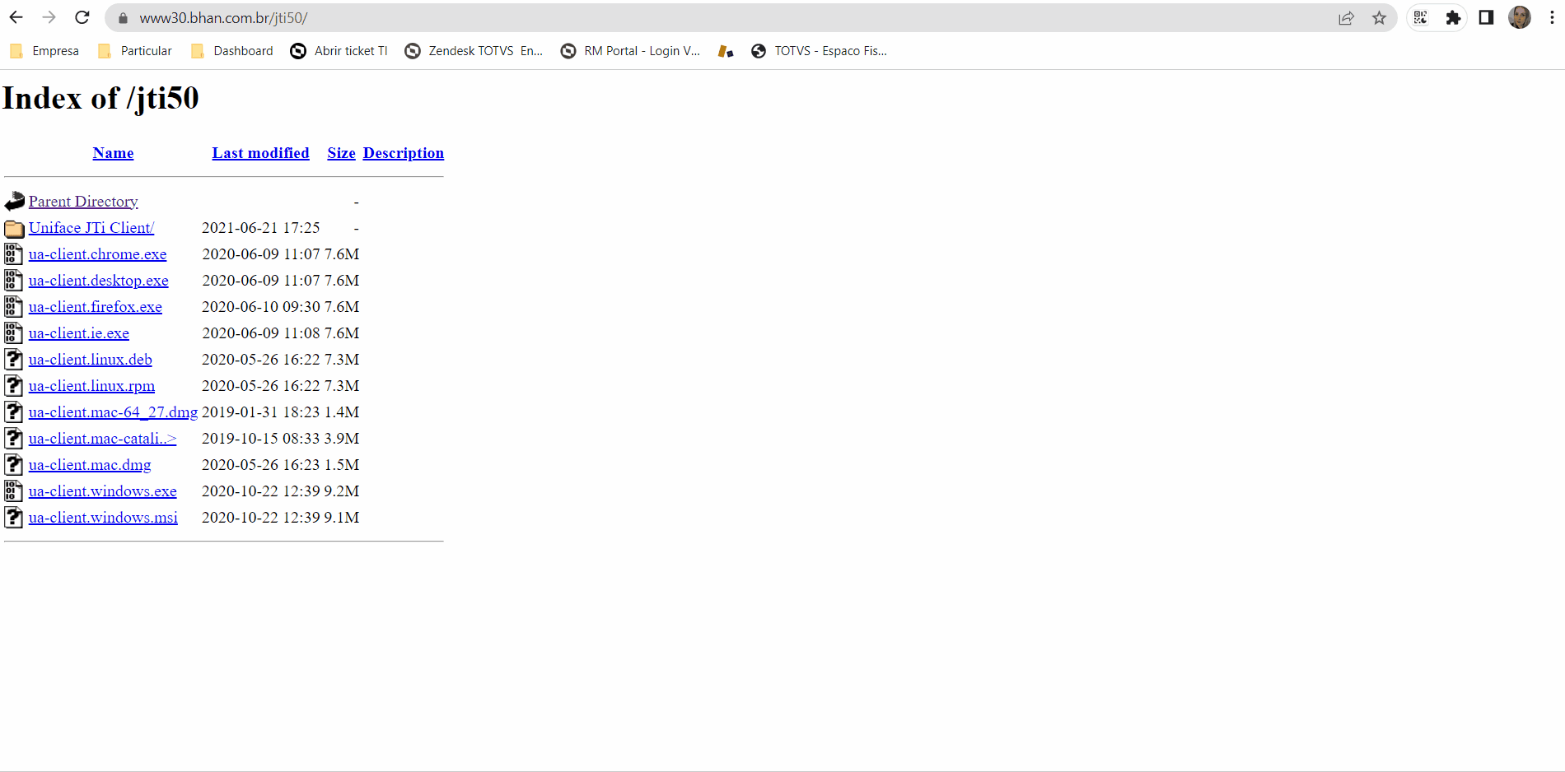Viewport: 1565px width, 772px height.
Task: Download ua-client.desktop.exe
Action: [98, 281]
